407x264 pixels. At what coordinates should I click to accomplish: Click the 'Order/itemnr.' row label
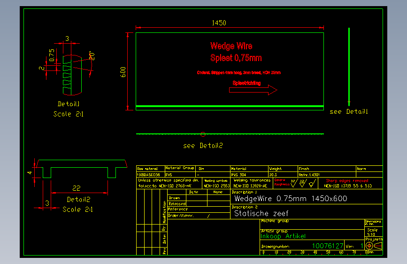181,216
